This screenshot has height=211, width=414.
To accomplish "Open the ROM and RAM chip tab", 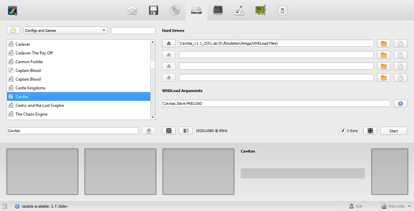I will click(218, 10).
